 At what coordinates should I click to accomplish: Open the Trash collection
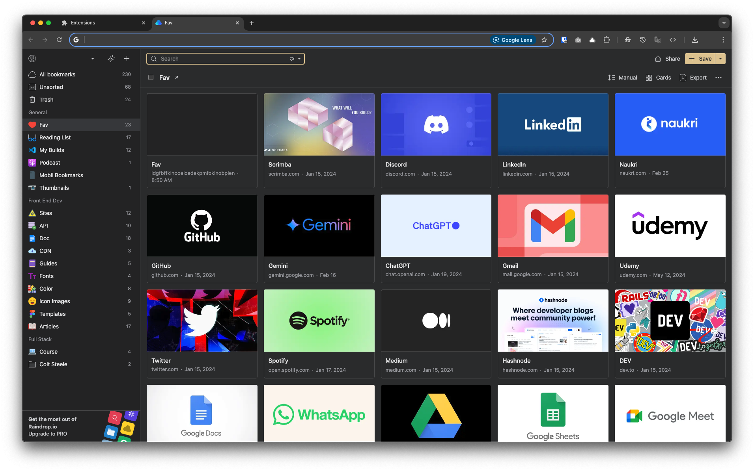tap(81, 100)
